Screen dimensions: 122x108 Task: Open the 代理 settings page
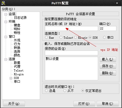click(x=17, y=66)
